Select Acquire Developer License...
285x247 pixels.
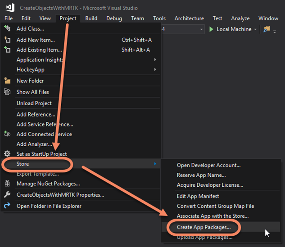221,185
